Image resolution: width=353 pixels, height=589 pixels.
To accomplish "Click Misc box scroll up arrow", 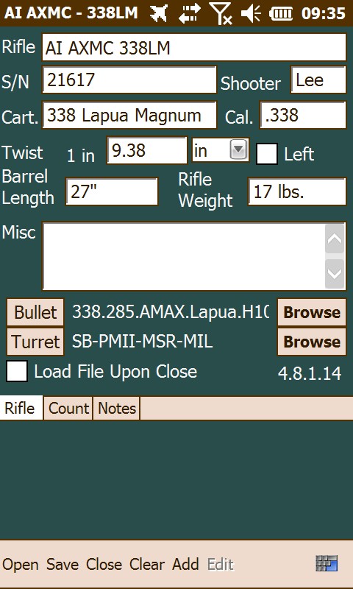I will click(334, 239).
